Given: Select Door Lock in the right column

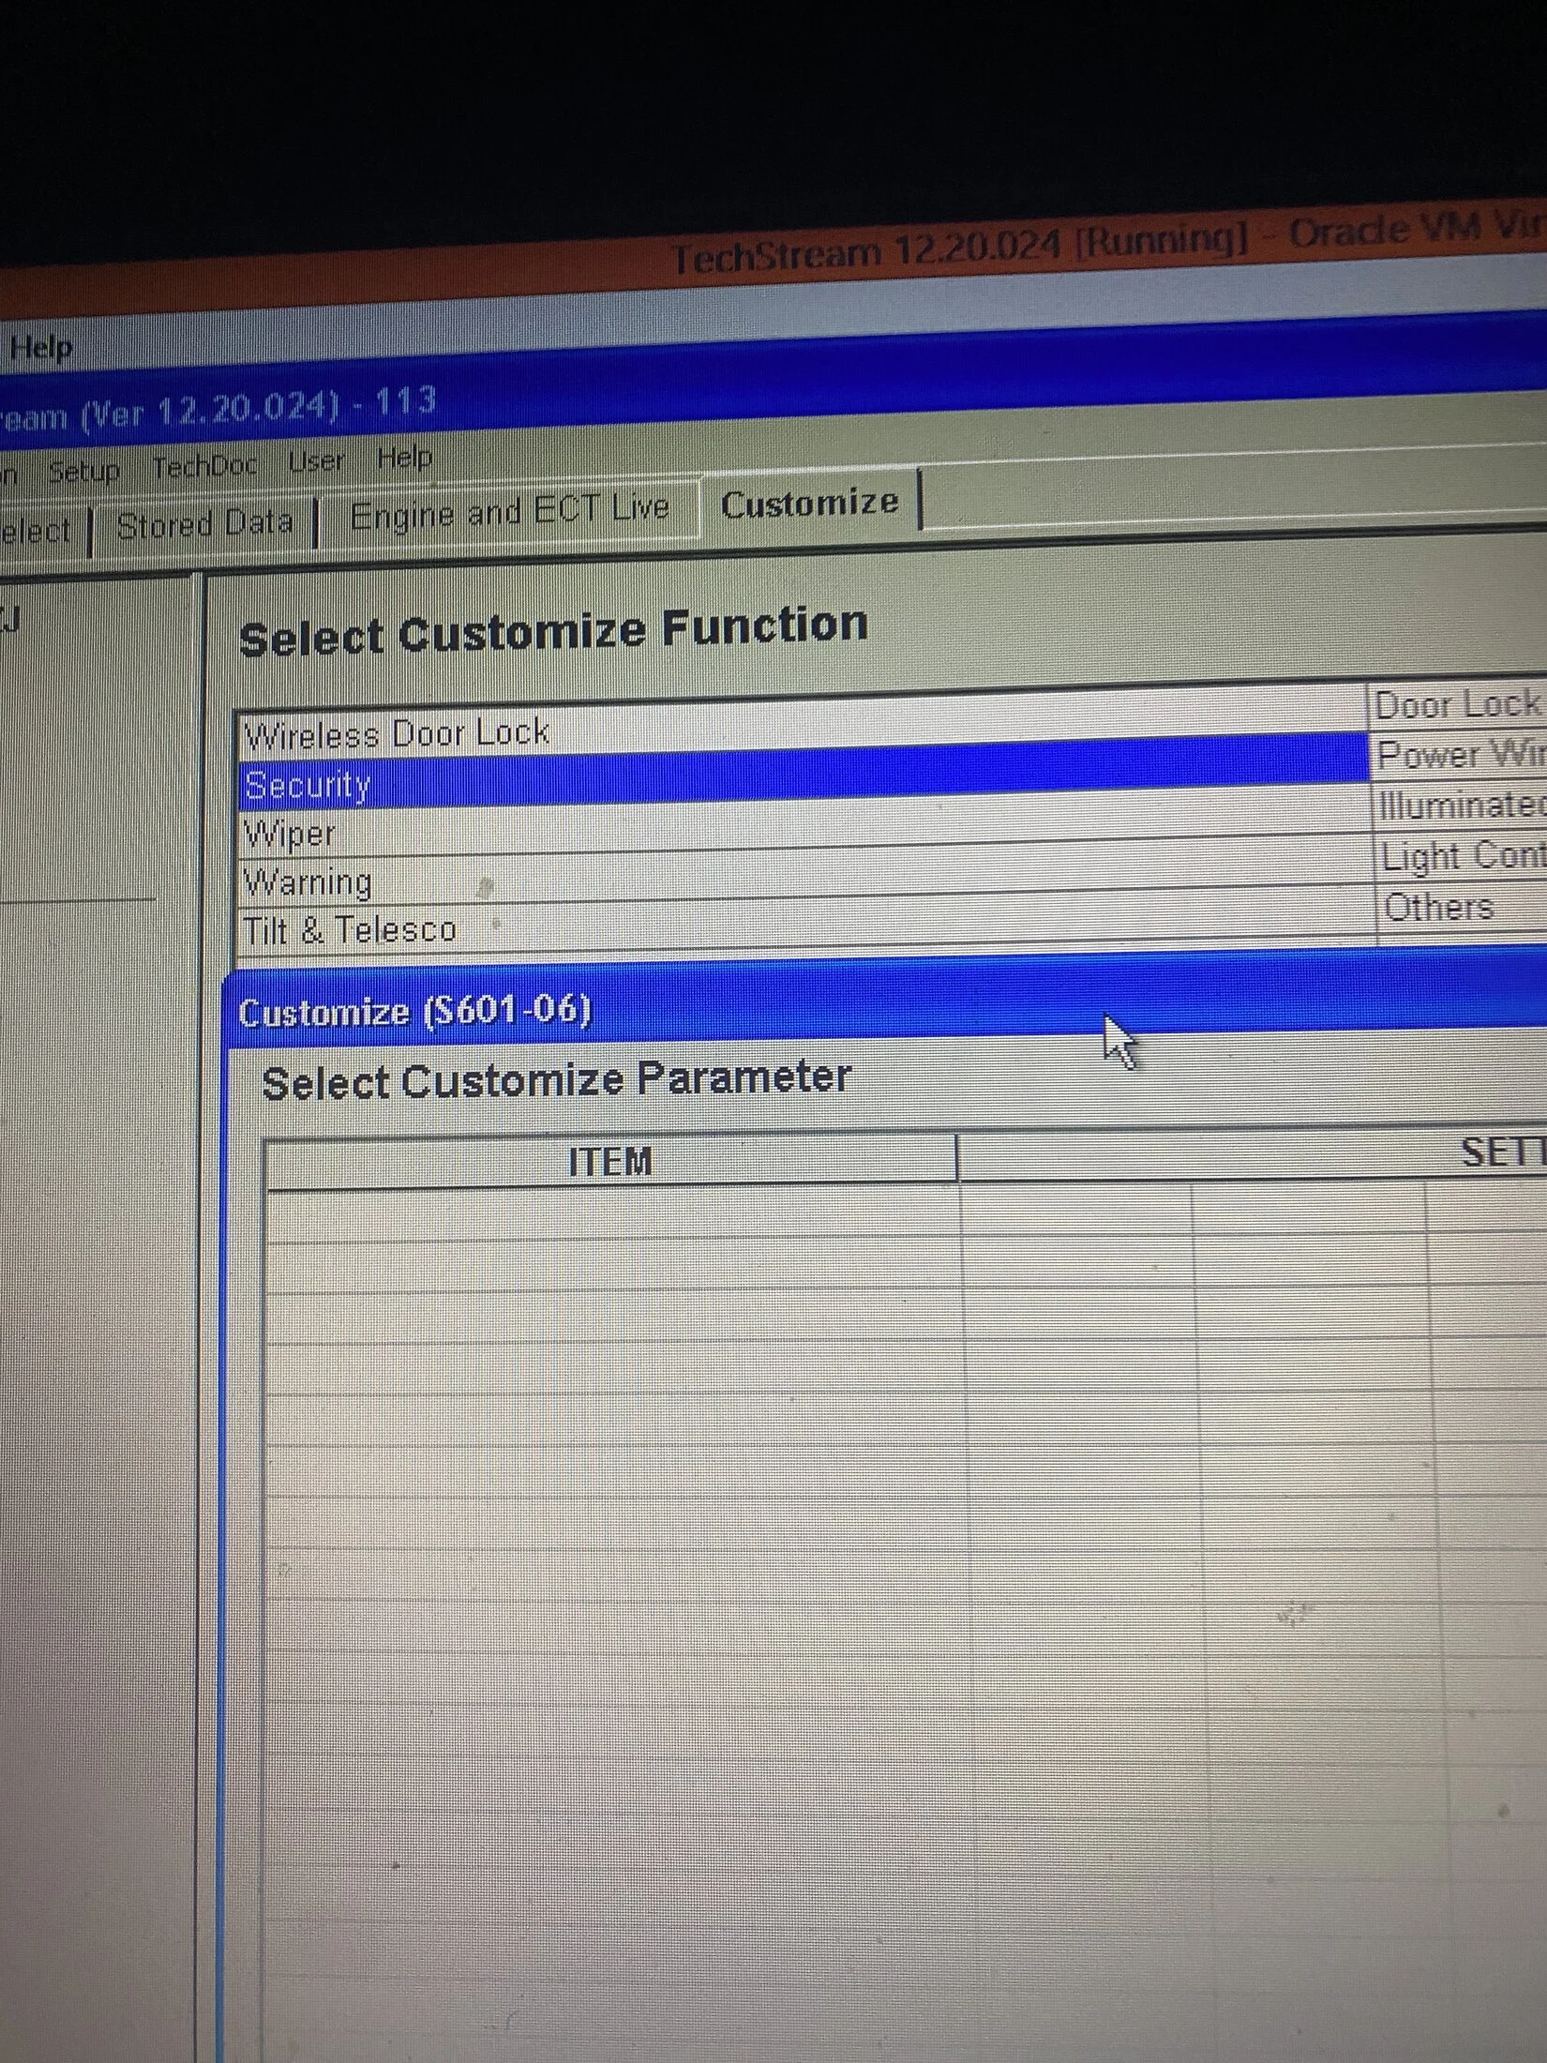Looking at the screenshot, I should (x=1456, y=704).
